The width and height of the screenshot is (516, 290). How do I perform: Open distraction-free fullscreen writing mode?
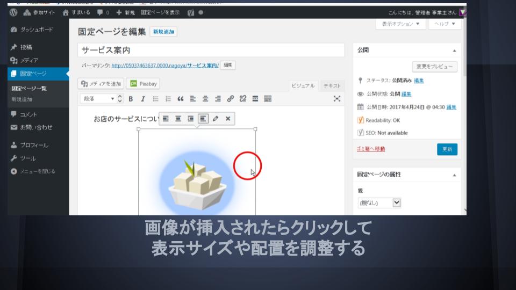point(337,99)
